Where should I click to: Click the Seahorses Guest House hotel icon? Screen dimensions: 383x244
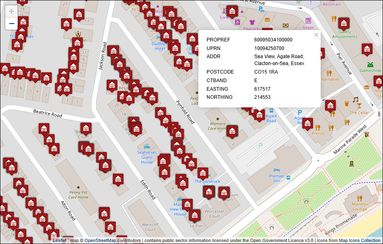[x=147, y=146]
